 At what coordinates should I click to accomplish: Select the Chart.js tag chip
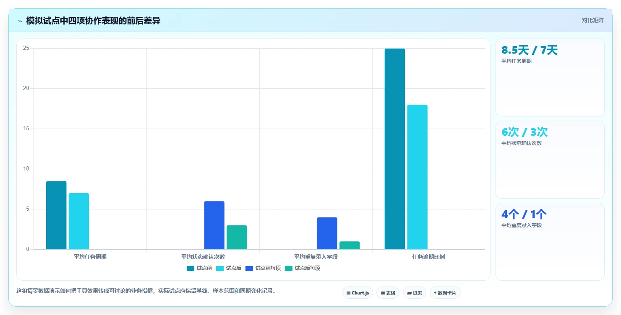click(357, 293)
